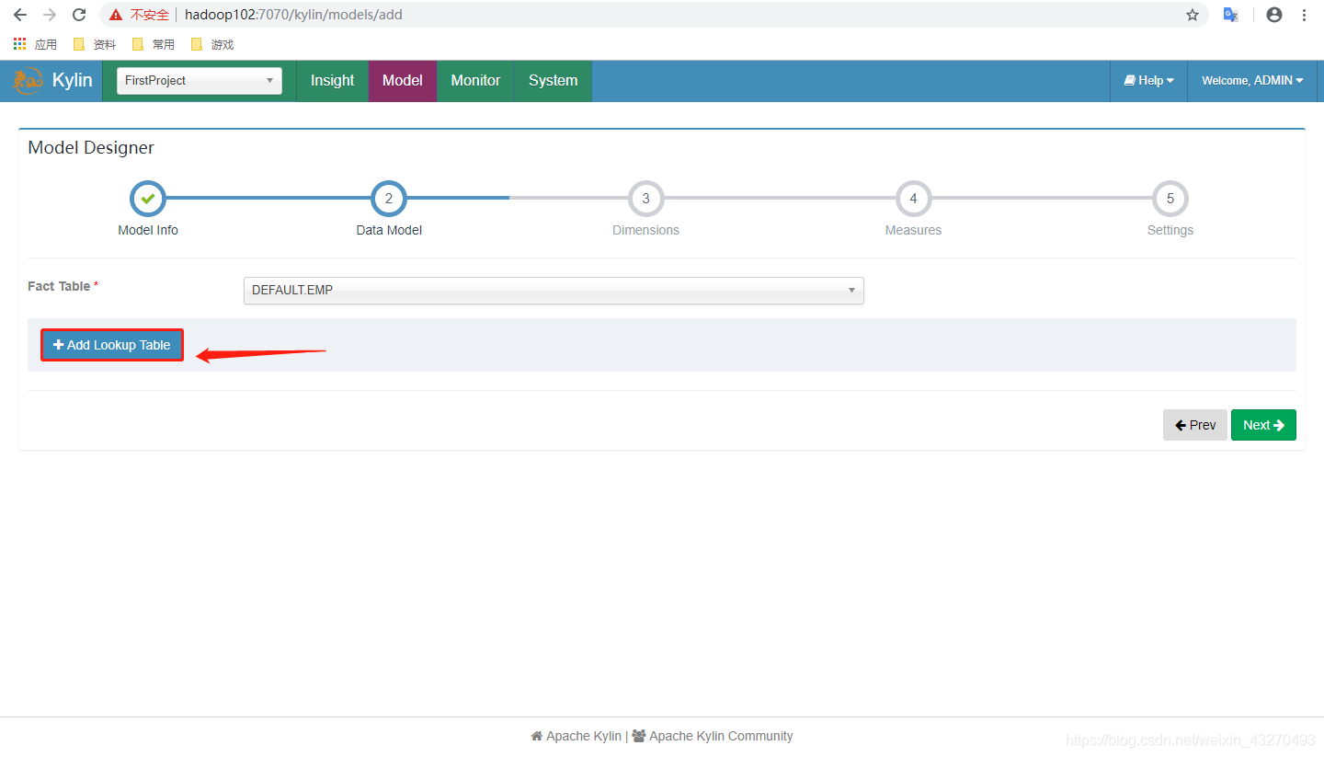Open the Apache Kylin footer link
This screenshot has width=1324, height=757.
576,736
